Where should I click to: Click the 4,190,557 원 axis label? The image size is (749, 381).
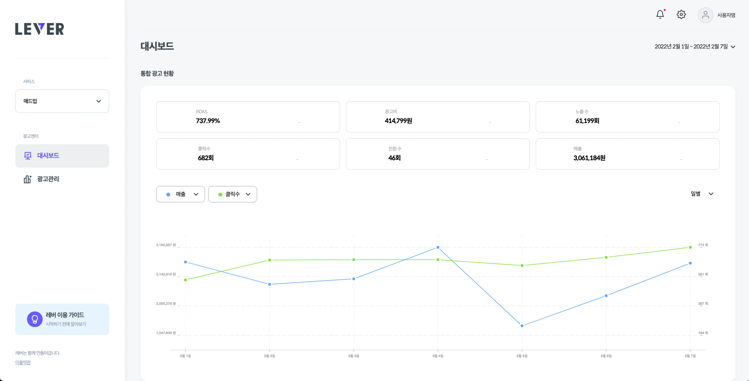pos(166,245)
